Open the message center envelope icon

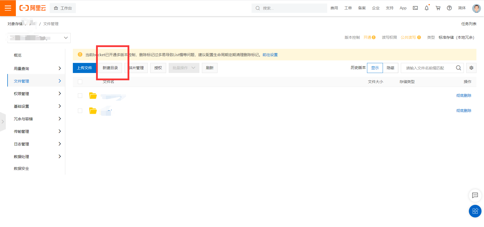(415, 8)
